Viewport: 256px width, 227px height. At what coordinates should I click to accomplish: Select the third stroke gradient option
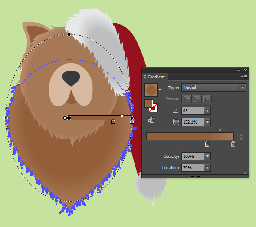point(207,99)
